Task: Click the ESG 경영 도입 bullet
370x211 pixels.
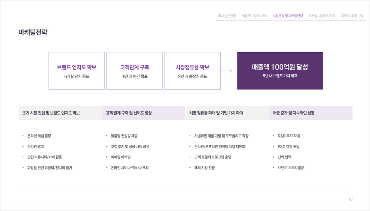Action: 289,147
